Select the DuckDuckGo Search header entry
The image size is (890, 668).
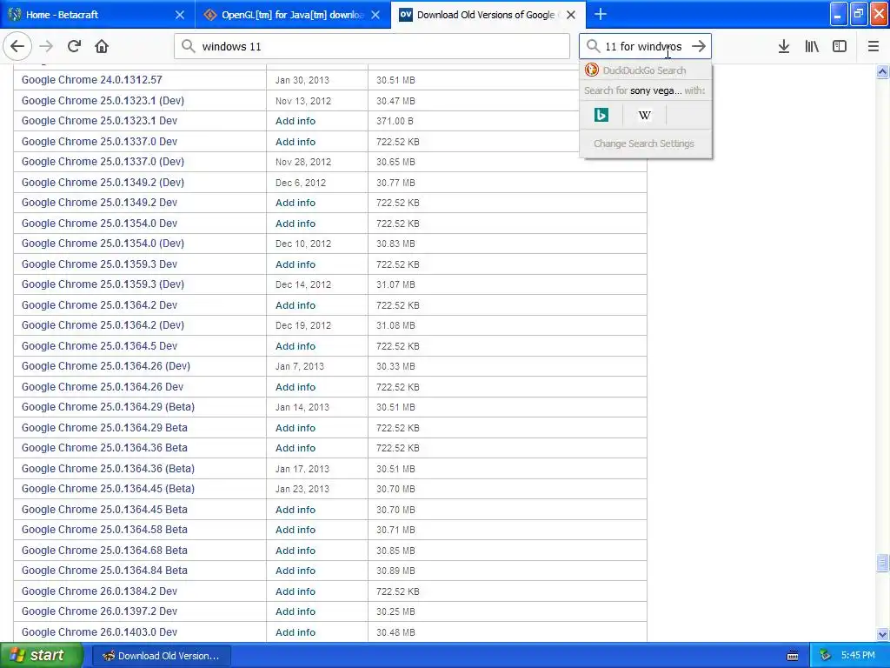(646, 70)
